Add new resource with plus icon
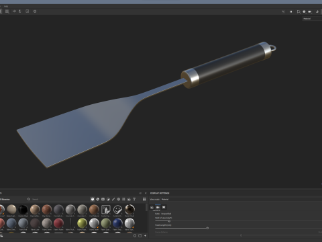The height and width of the screenshot is (242, 322). coord(146,235)
